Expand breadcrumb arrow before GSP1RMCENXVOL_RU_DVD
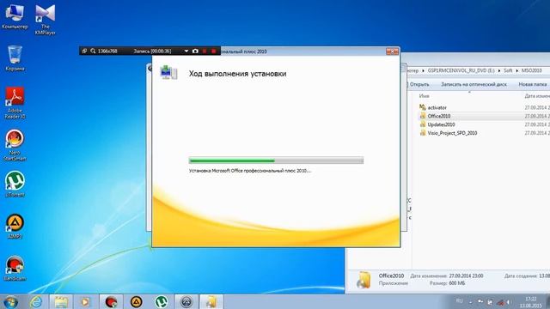 pos(423,70)
